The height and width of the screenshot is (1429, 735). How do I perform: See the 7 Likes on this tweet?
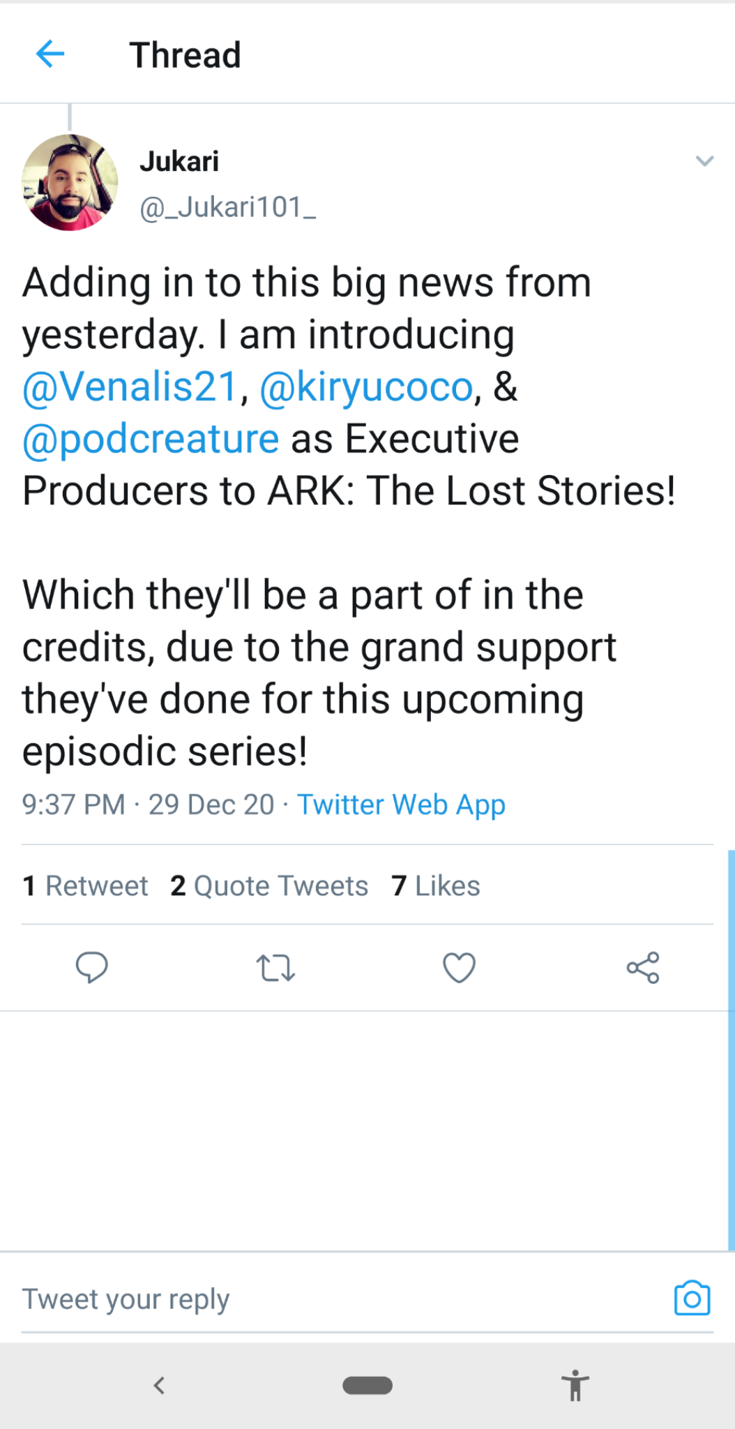[x=435, y=885]
